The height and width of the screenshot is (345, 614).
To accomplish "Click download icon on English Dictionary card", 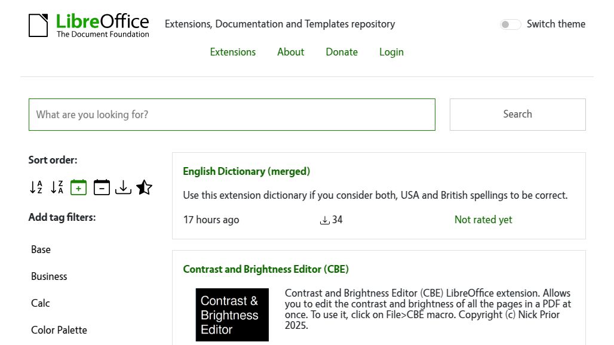I will click(325, 220).
